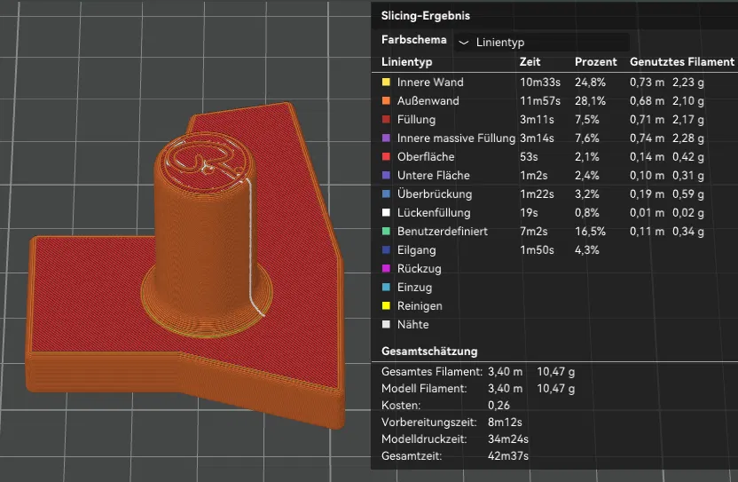The height and width of the screenshot is (482, 738).
Task: Click the Kosten 0,26 value
Action: click(x=499, y=405)
